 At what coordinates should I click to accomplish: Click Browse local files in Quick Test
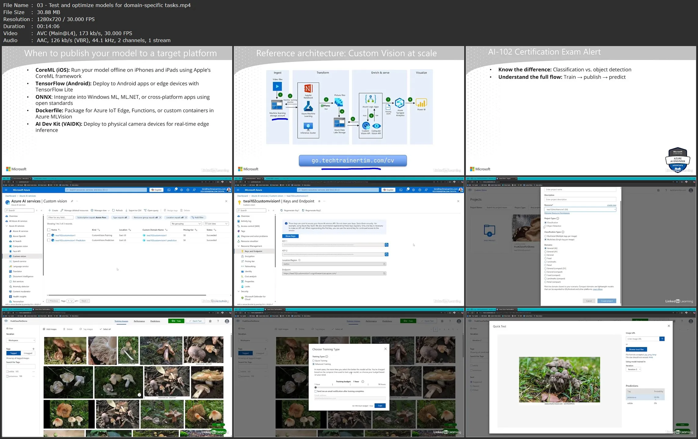point(636,349)
